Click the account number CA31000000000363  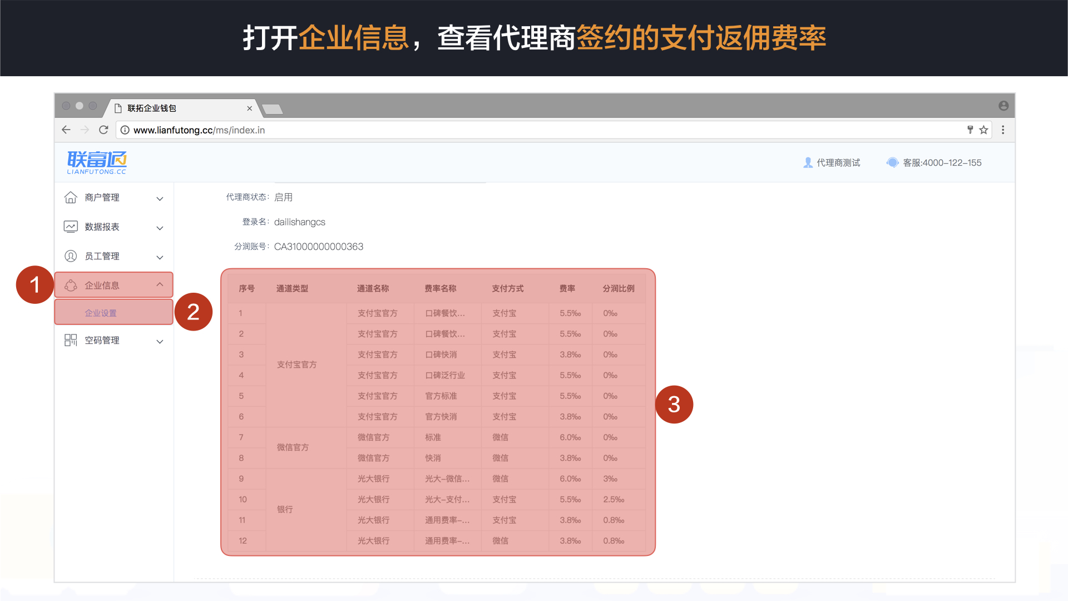point(318,247)
